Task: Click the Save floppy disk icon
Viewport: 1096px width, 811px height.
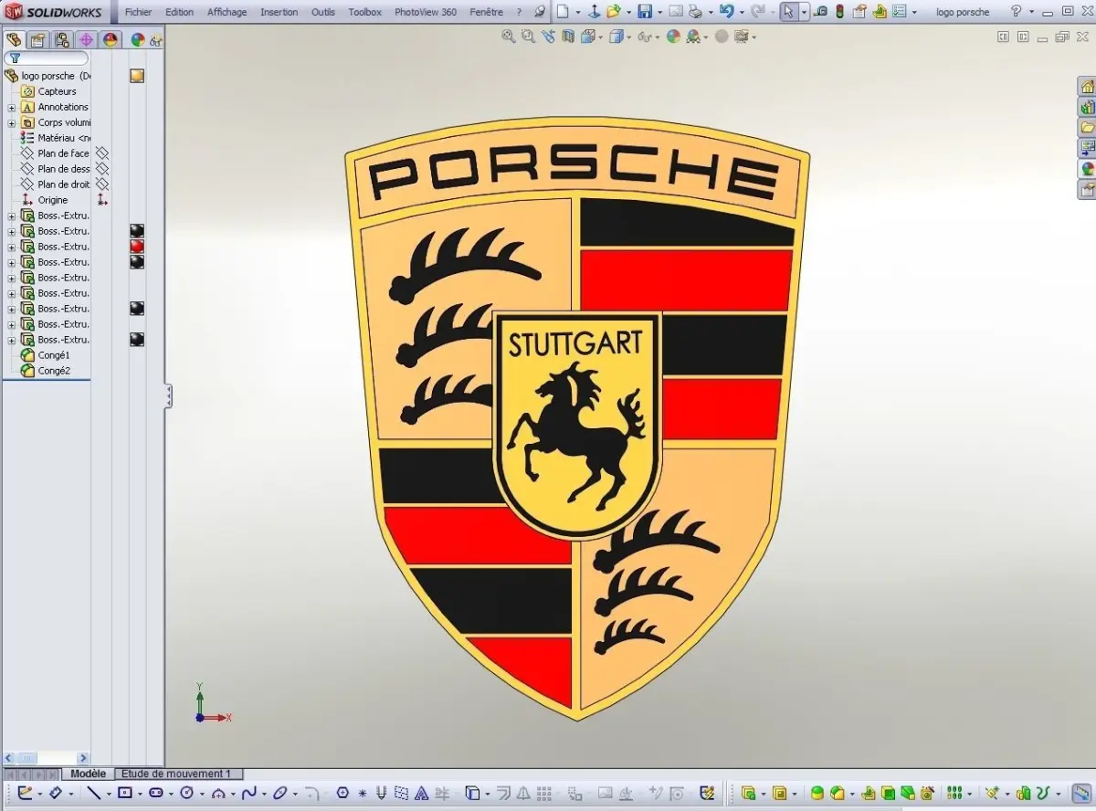Action: (645, 12)
